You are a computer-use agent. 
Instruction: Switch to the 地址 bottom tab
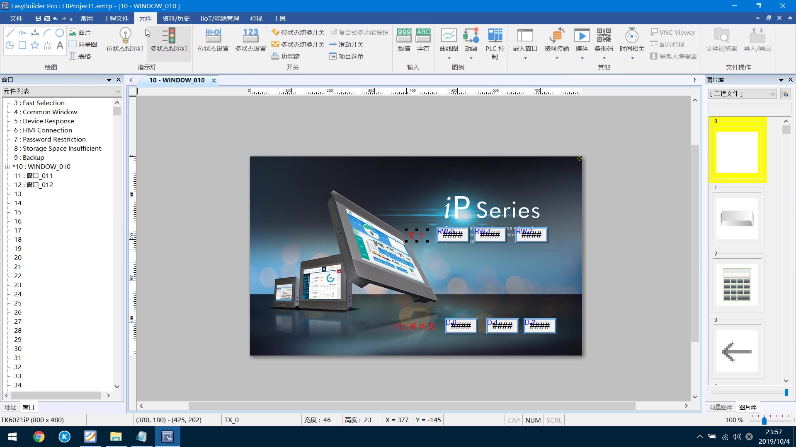pos(10,407)
